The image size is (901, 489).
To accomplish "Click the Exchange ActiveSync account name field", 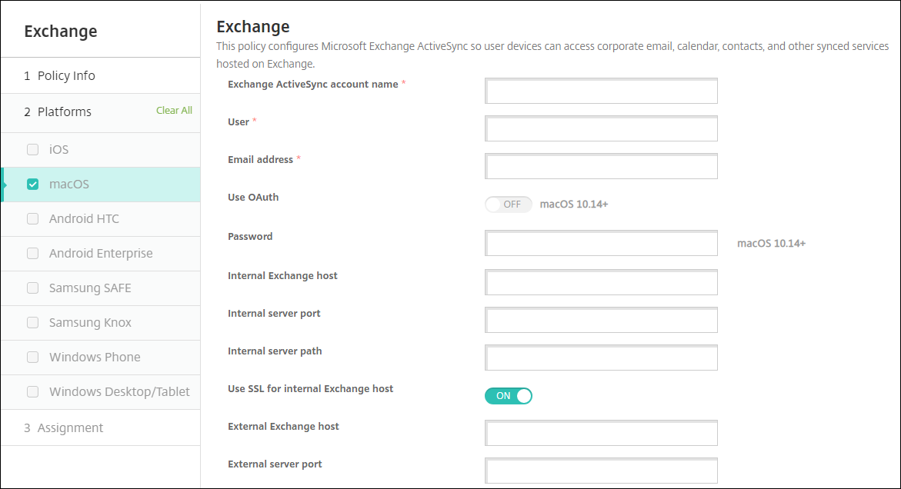I will coord(601,91).
